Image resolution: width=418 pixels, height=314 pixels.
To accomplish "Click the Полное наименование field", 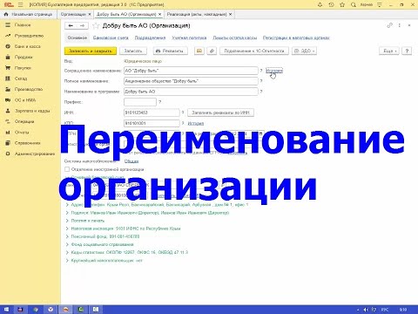I will point(191,81).
